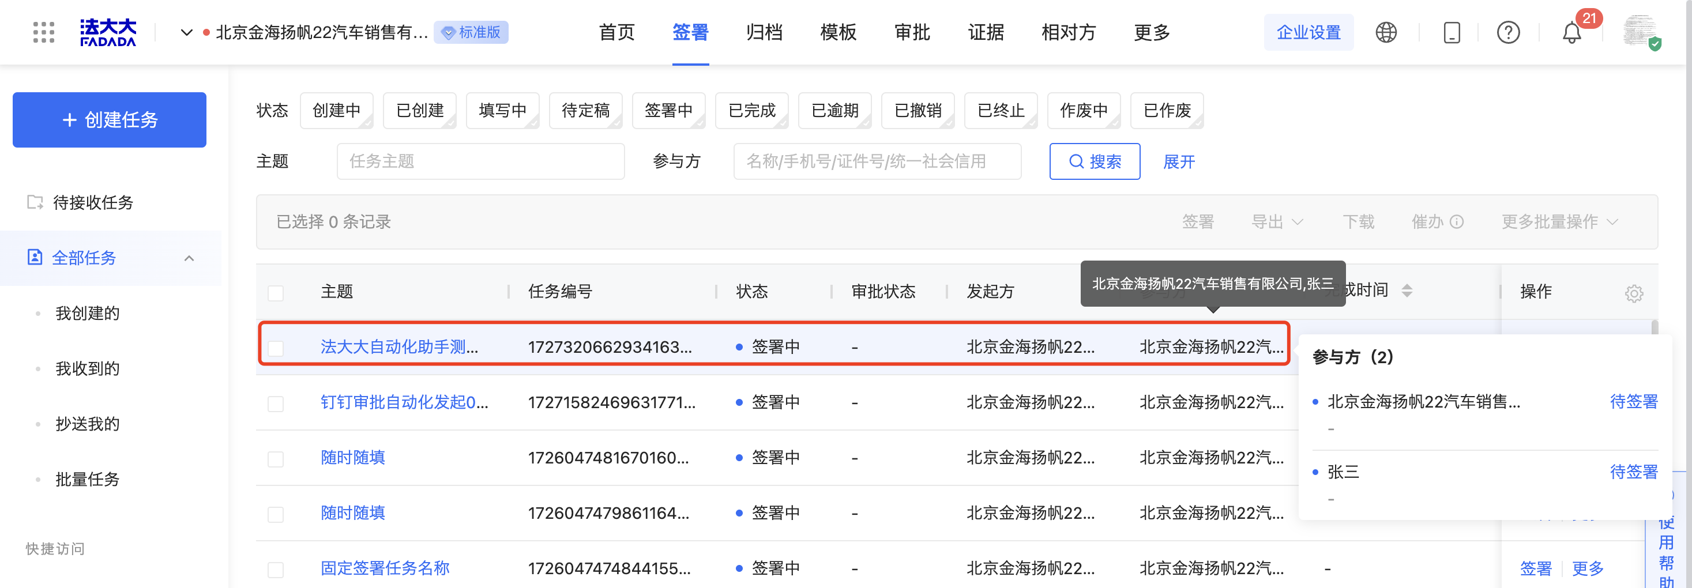Open the 归档 tab
The width and height of the screenshot is (1692, 588).
point(765,32)
